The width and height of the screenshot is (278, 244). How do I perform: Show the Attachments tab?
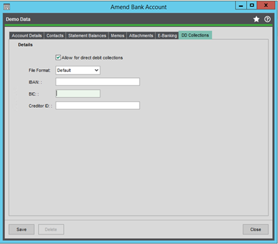141,36
